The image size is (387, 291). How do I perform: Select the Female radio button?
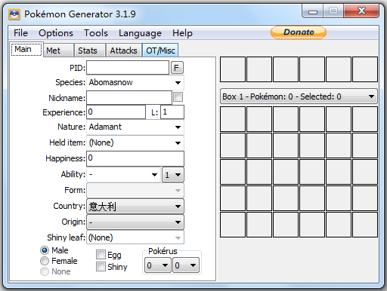click(45, 261)
